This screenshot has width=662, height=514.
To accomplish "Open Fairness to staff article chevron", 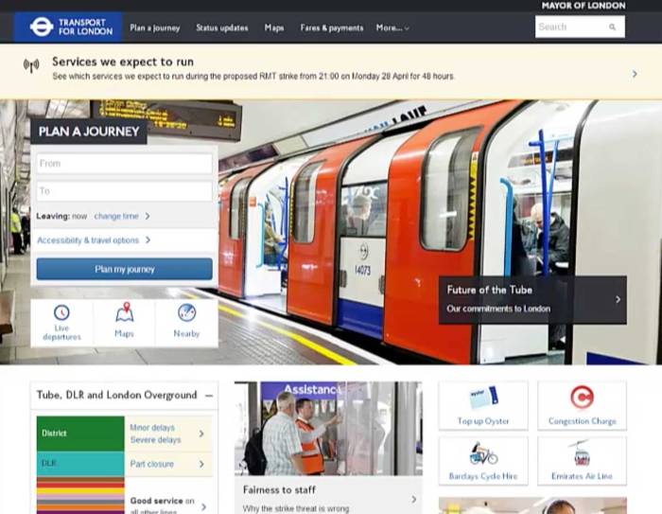I will (x=414, y=499).
